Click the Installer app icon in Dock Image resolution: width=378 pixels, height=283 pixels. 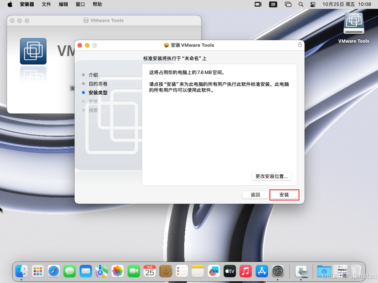click(301, 271)
